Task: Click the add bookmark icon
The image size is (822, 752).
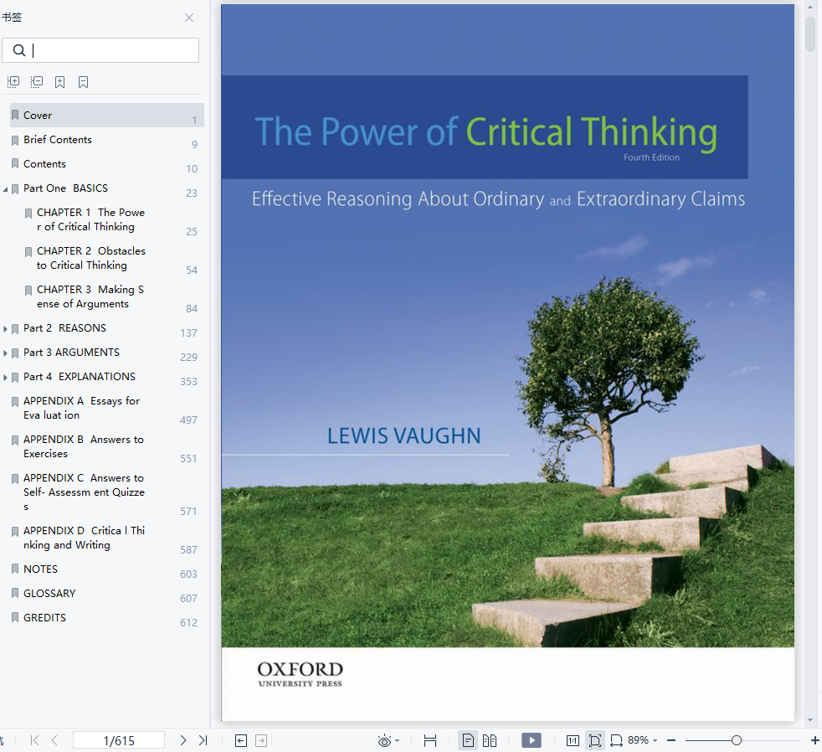Action: coord(59,82)
